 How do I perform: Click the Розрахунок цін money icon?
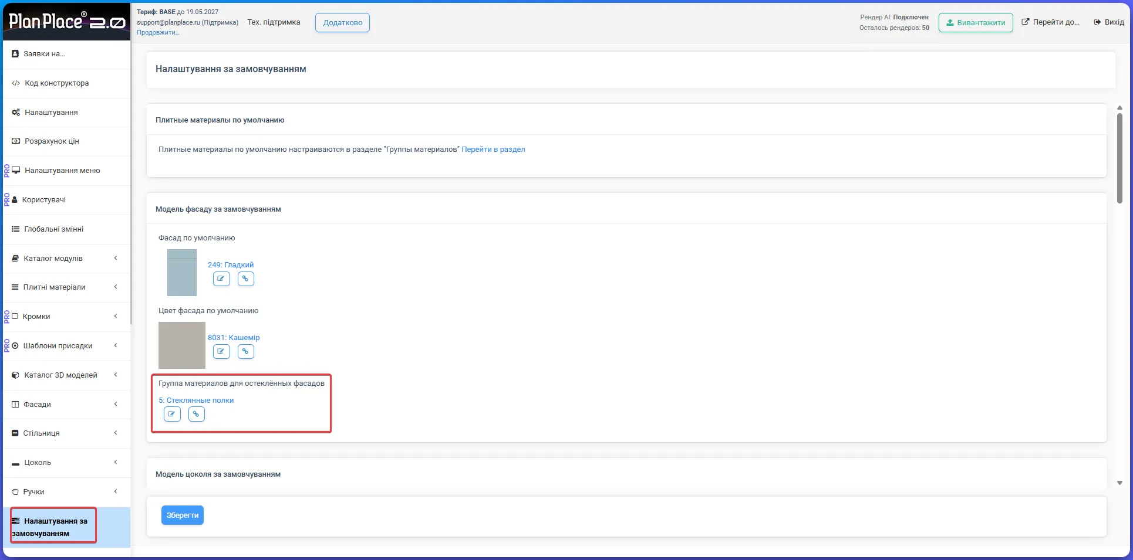(x=16, y=141)
